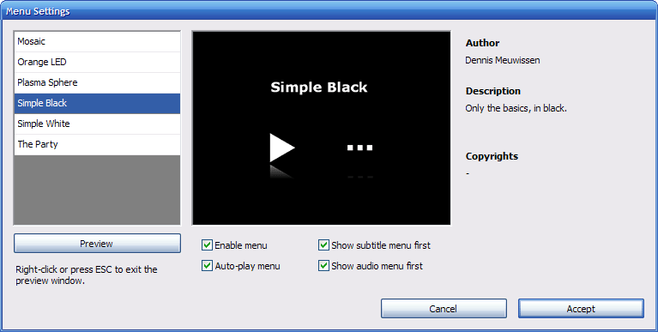
Task: Click the play triangle icon in preview
Action: [281, 148]
